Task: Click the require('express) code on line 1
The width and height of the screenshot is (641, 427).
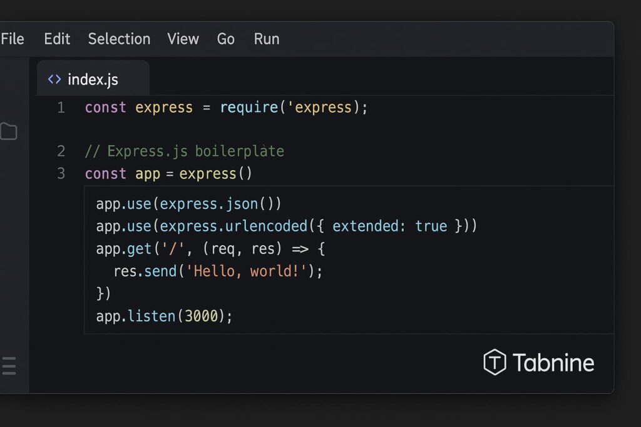Action: (x=294, y=108)
